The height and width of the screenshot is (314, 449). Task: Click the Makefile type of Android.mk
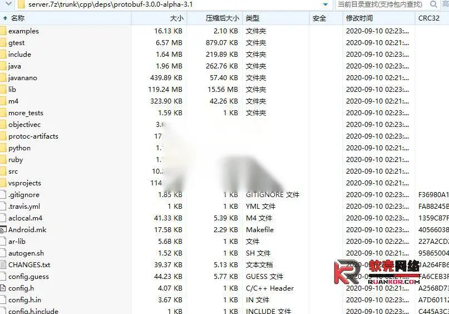[x=260, y=230]
